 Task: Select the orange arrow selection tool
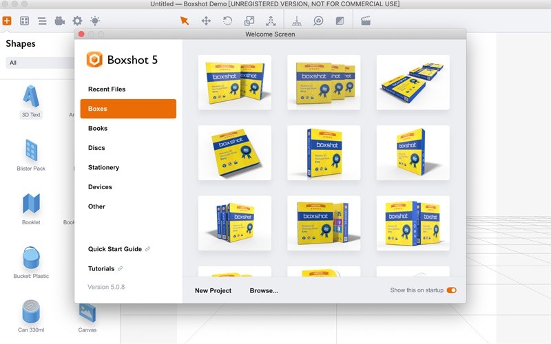point(185,21)
